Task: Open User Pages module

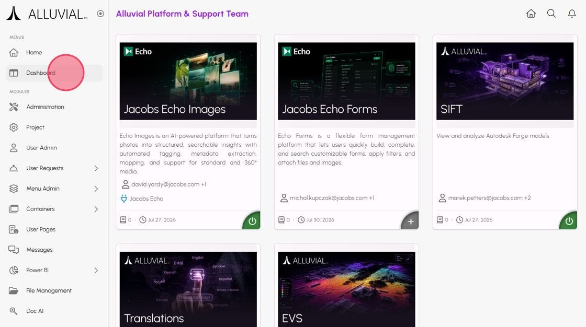Action: tap(54, 229)
